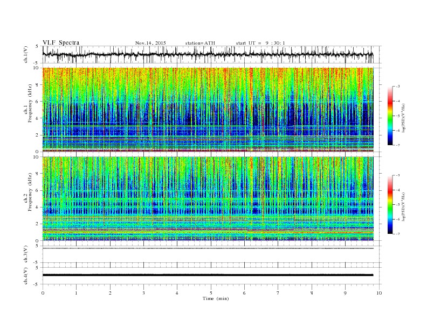Click the ch.4 thick voltage trace
The image size is (427, 329).
[x=208, y=275]
